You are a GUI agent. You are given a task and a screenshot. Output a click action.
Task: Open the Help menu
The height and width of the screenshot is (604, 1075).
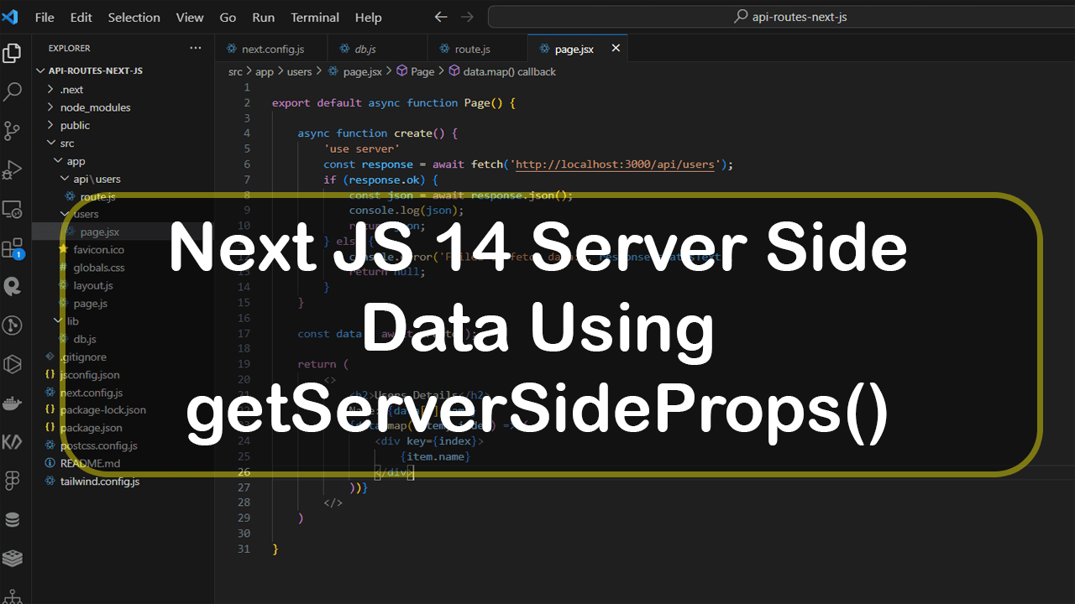[x=368, y=17]
